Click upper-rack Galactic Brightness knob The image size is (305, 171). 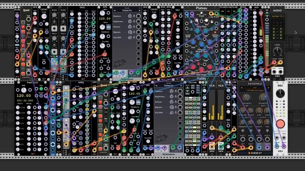coord(130,21)
